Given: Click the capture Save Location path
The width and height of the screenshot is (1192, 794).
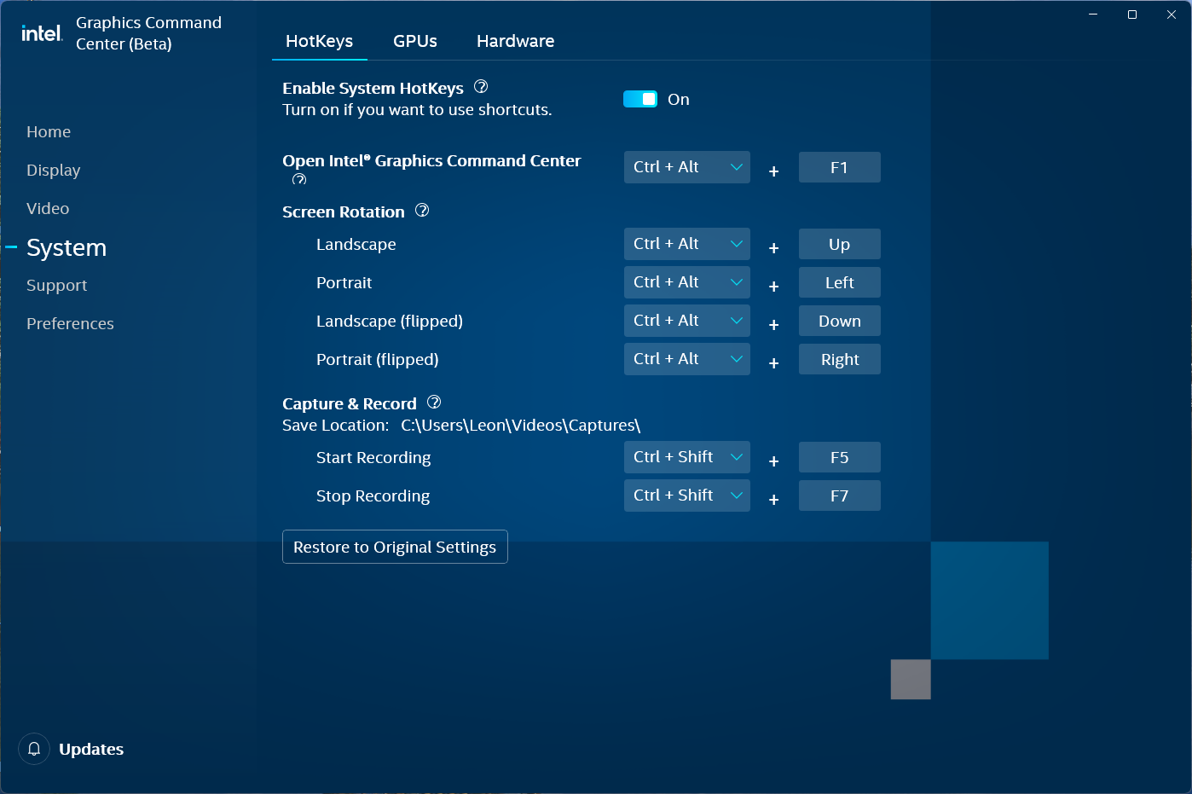Looking at the screenshot, I should coord(521,425).
